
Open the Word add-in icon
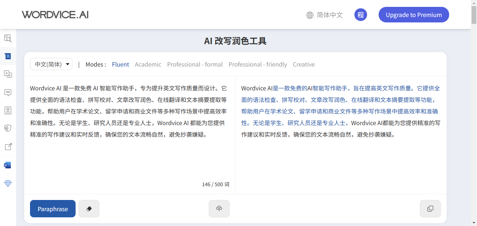[8, 165]
